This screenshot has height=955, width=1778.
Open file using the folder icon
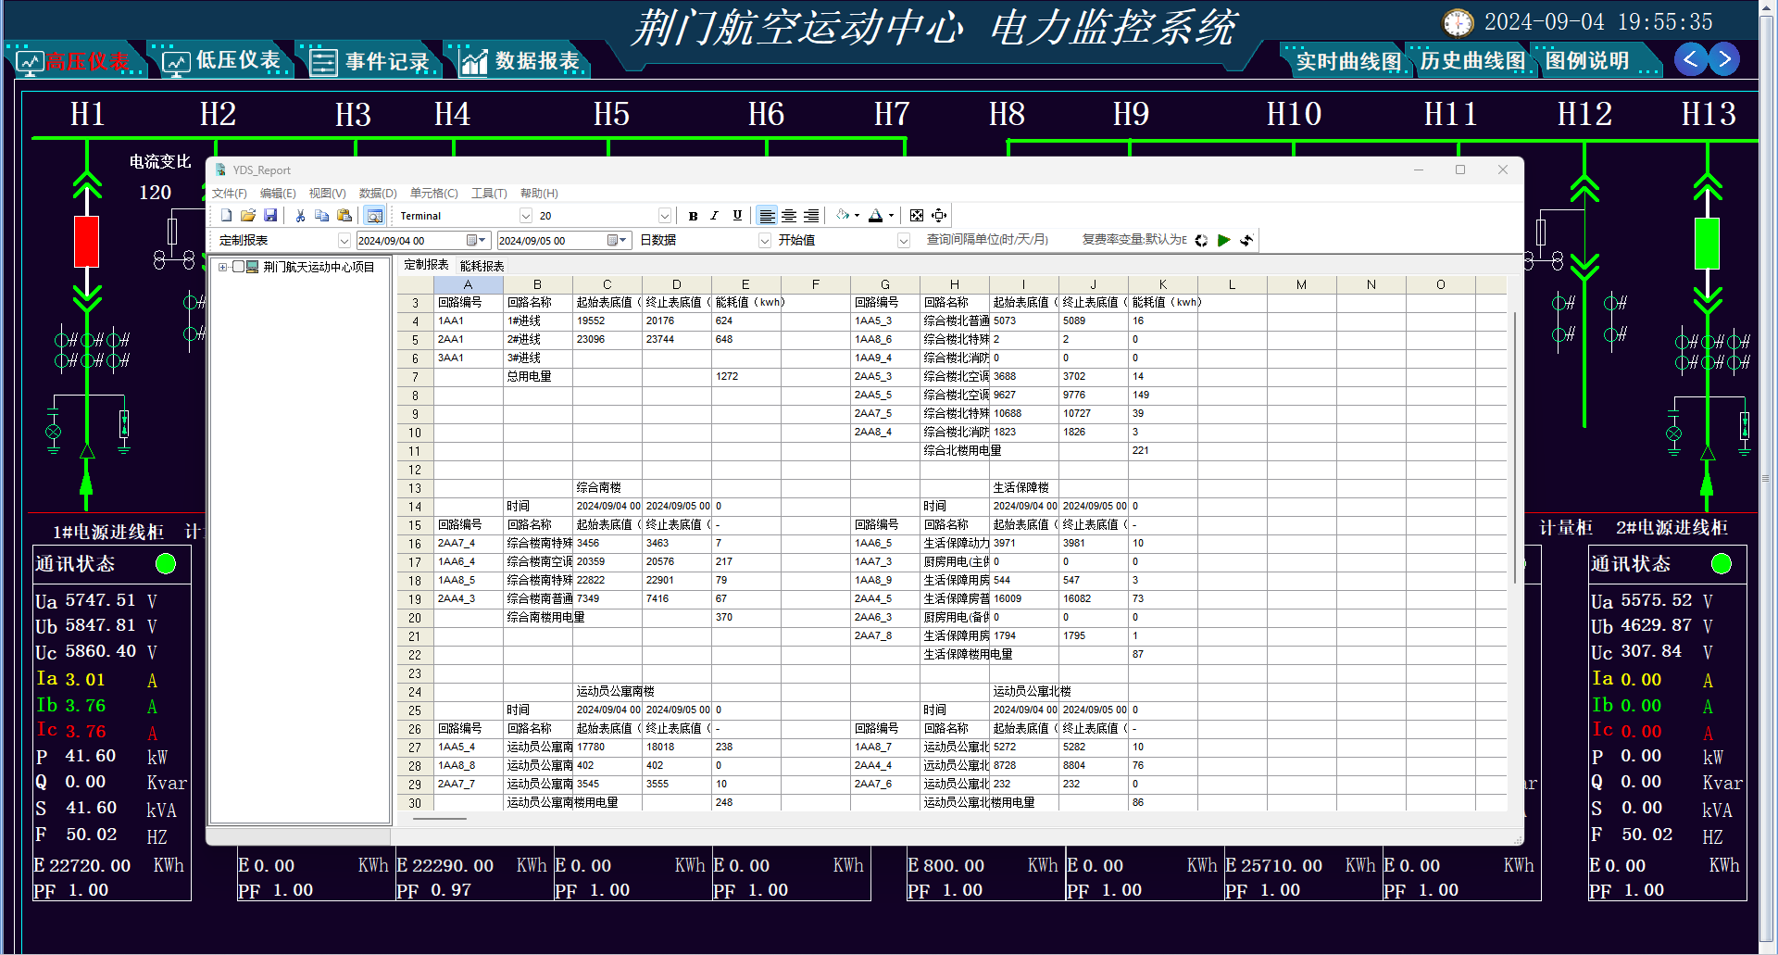[248, 216]
